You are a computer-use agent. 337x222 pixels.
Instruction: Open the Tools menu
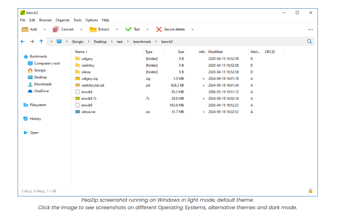click(77, 20)
